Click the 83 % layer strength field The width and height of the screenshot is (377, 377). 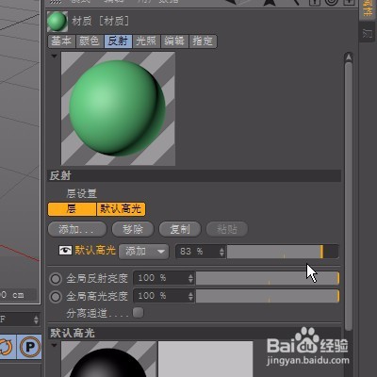[197, 252]
